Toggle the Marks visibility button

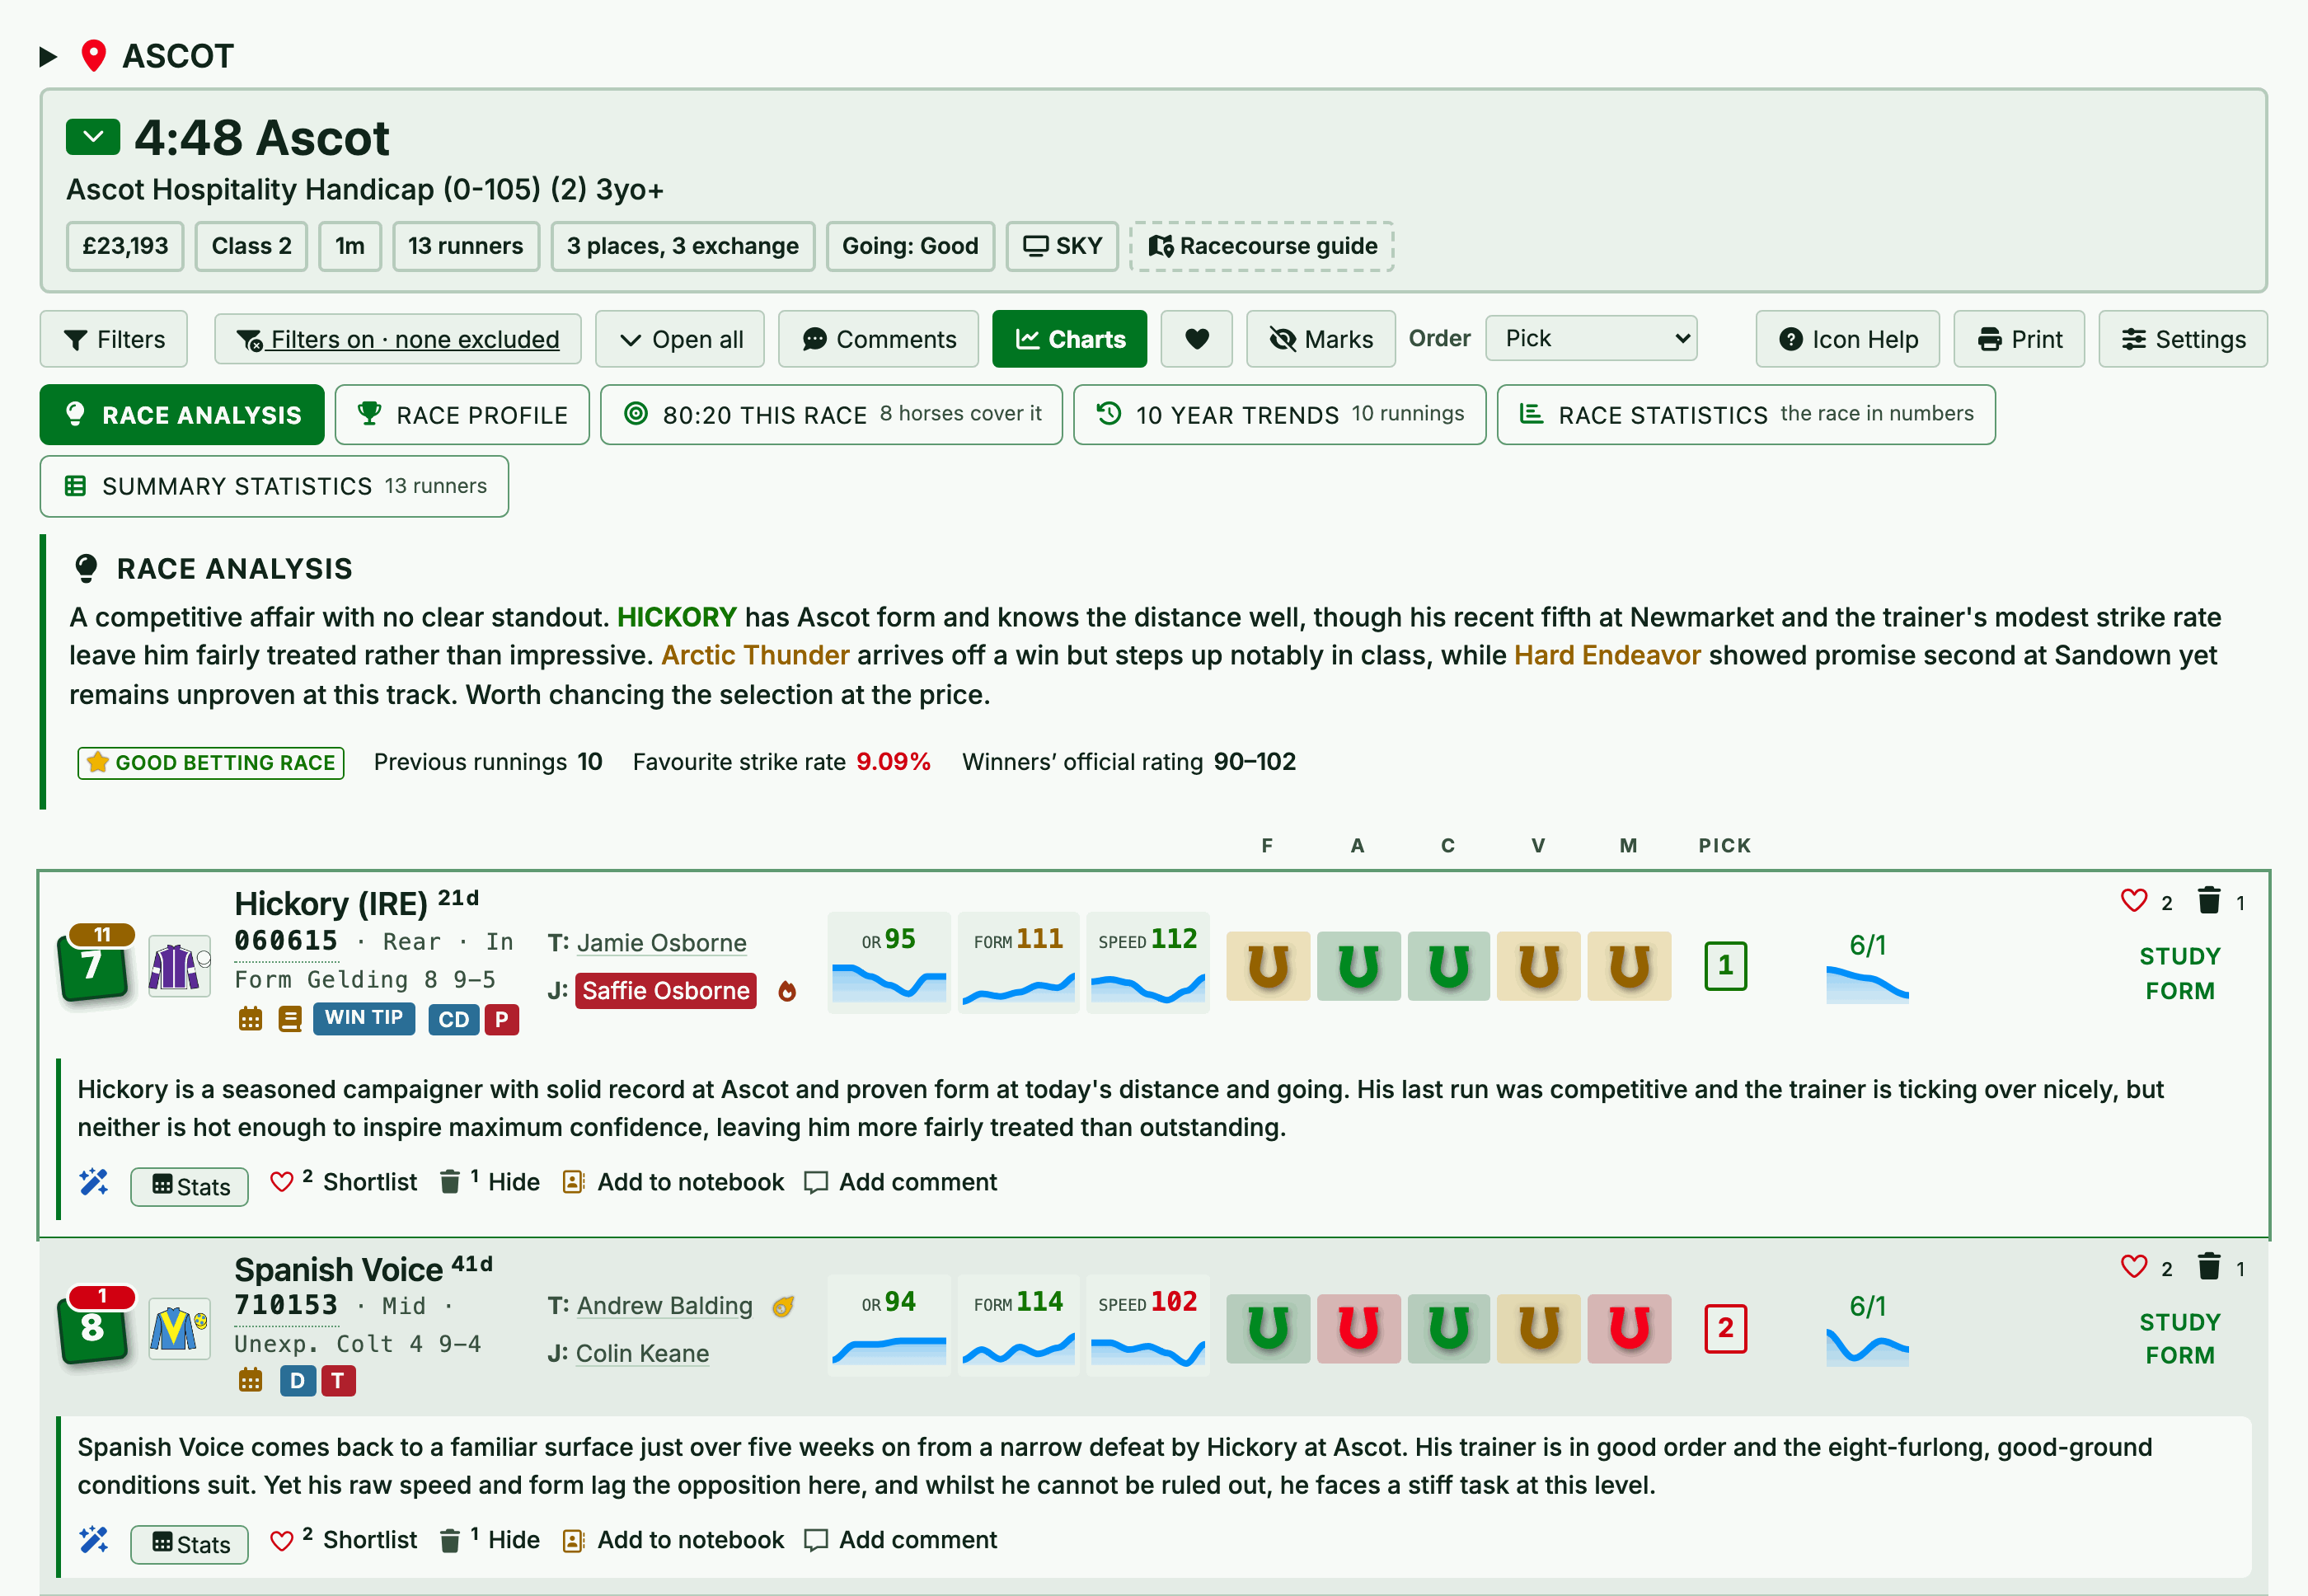point(1321,339)
